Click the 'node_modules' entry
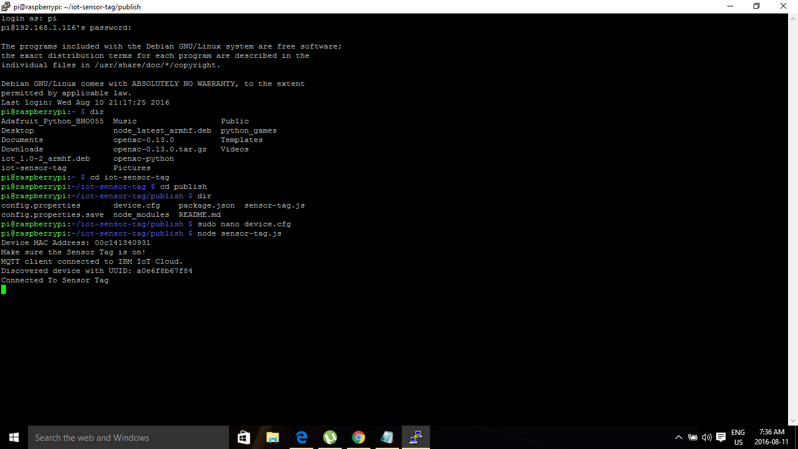798x449 pixels. point(141,215)
